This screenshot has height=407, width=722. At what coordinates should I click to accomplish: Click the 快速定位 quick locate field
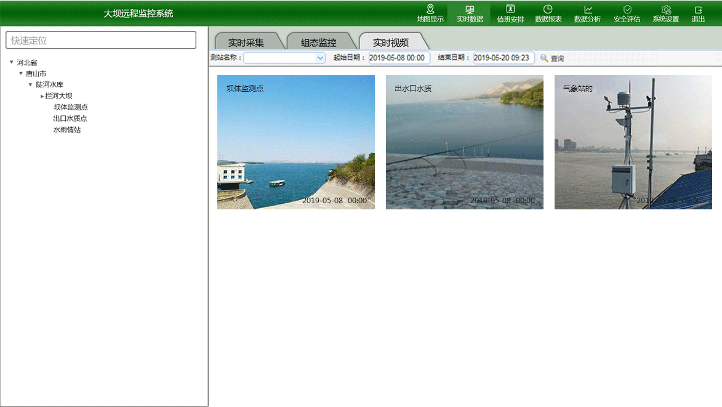coord(101,41)
